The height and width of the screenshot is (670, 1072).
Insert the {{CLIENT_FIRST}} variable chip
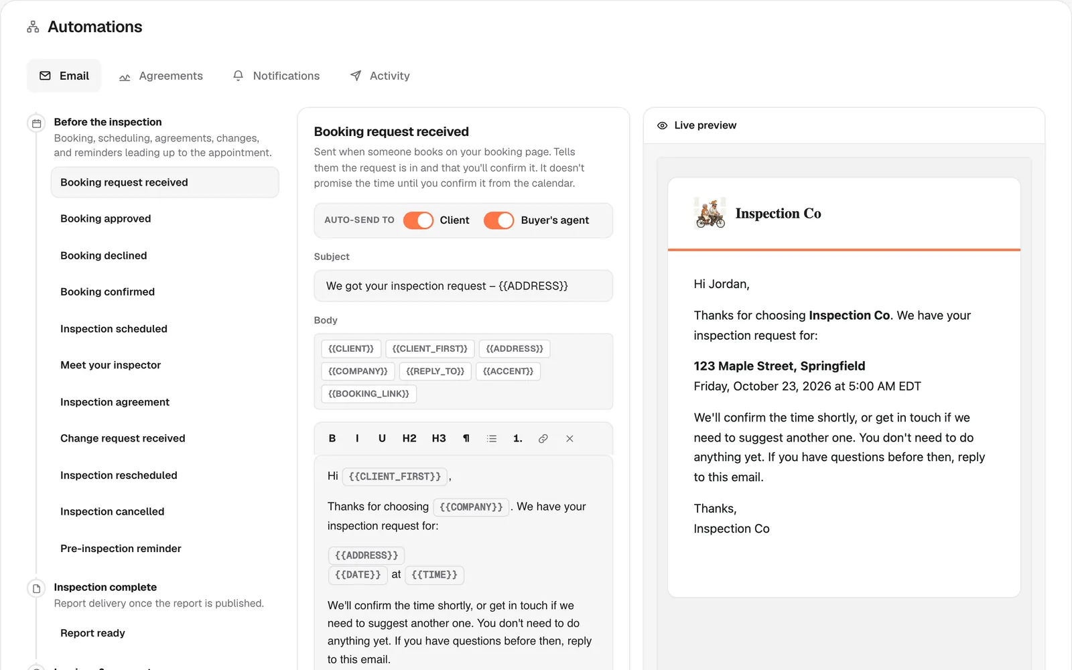pyautogui.click(x=430, y=349)
